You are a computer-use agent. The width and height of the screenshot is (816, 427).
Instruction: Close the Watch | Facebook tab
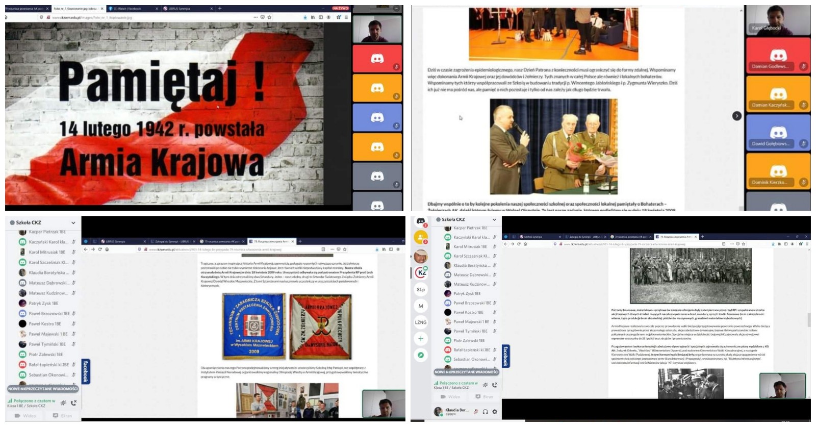pyautogui.click(x=157, y=9)
